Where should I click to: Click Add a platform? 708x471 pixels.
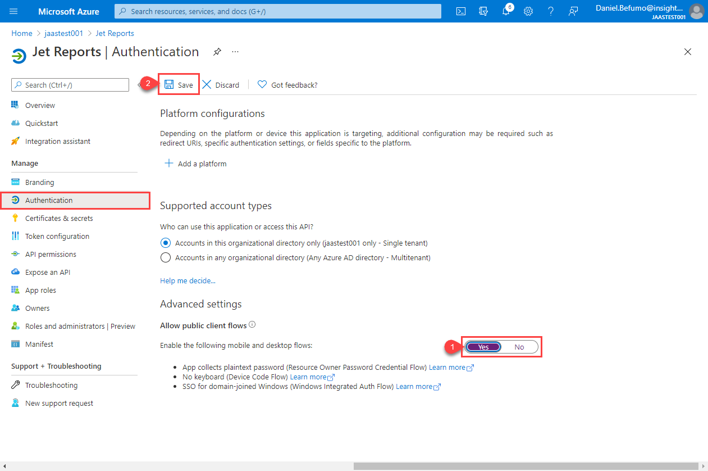(195, 164)
